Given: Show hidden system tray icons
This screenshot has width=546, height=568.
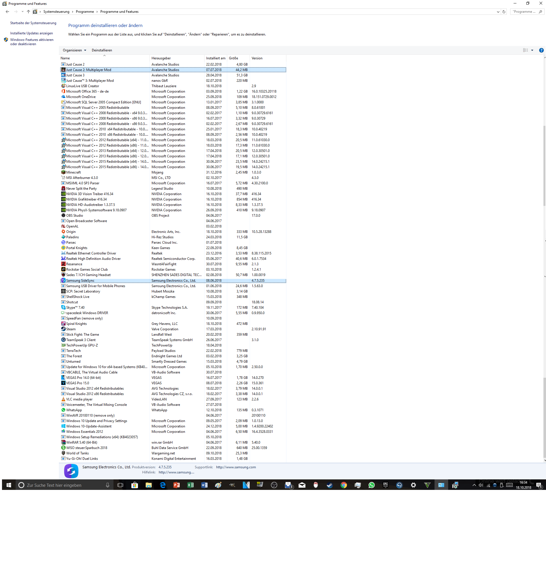Looking at the screenshot, I should [x=474, y=485].
